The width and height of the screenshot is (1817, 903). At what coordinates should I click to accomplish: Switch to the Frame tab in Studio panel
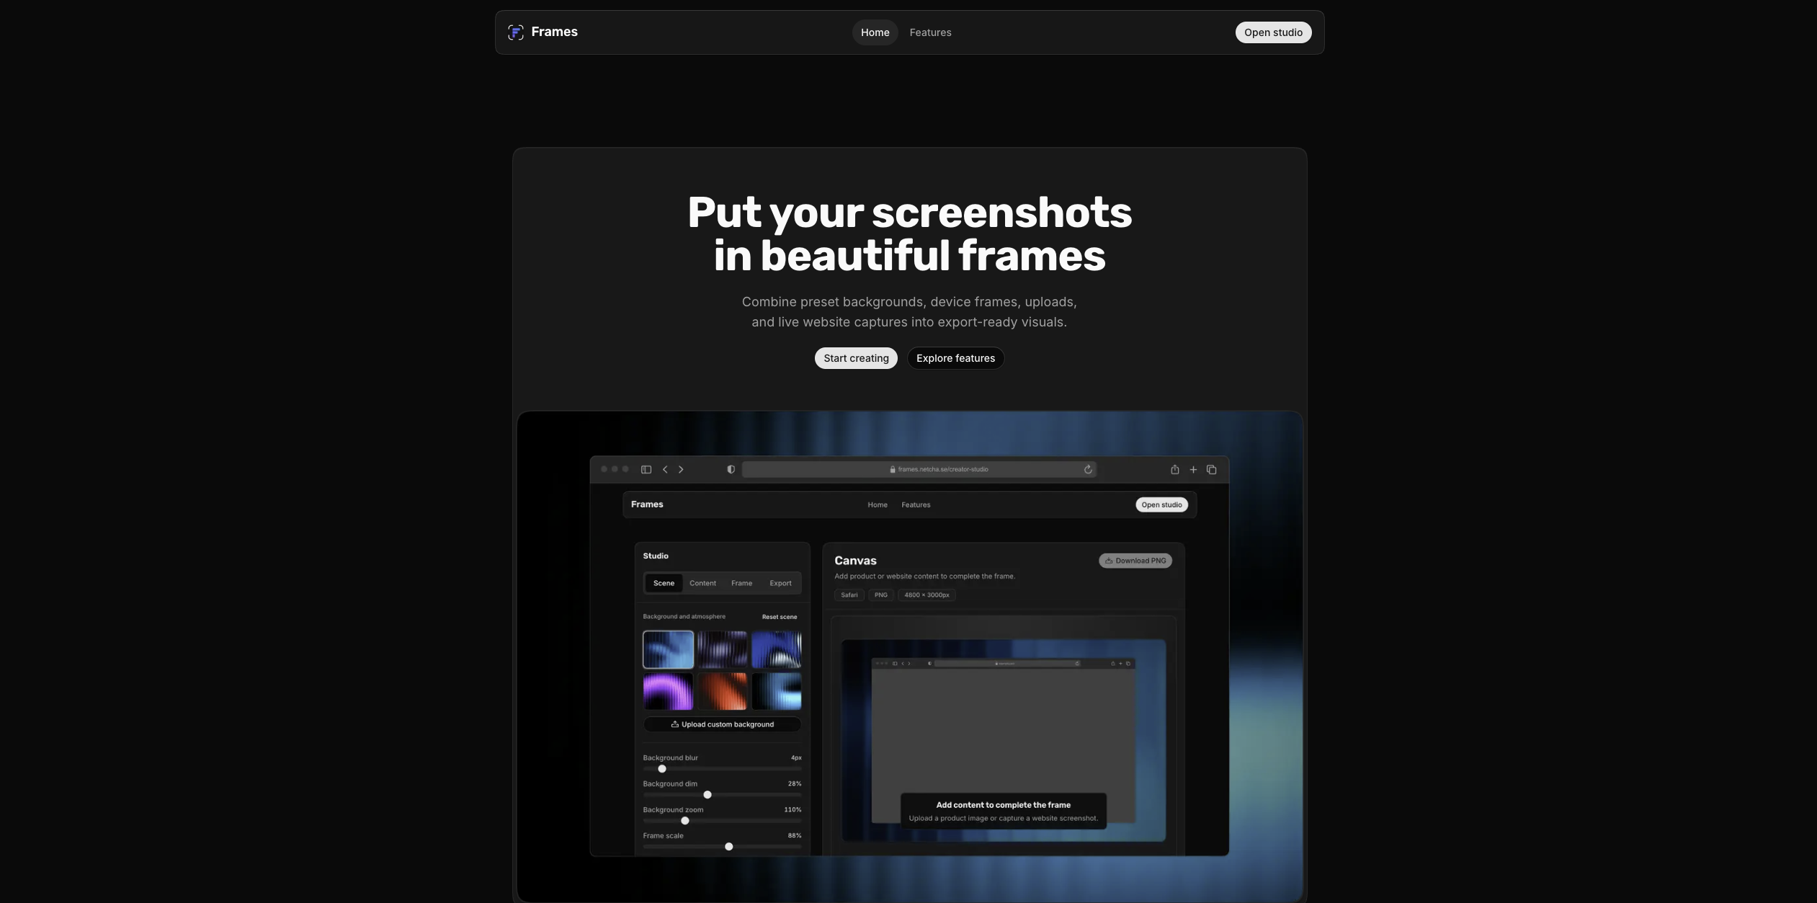coord(741,584)
